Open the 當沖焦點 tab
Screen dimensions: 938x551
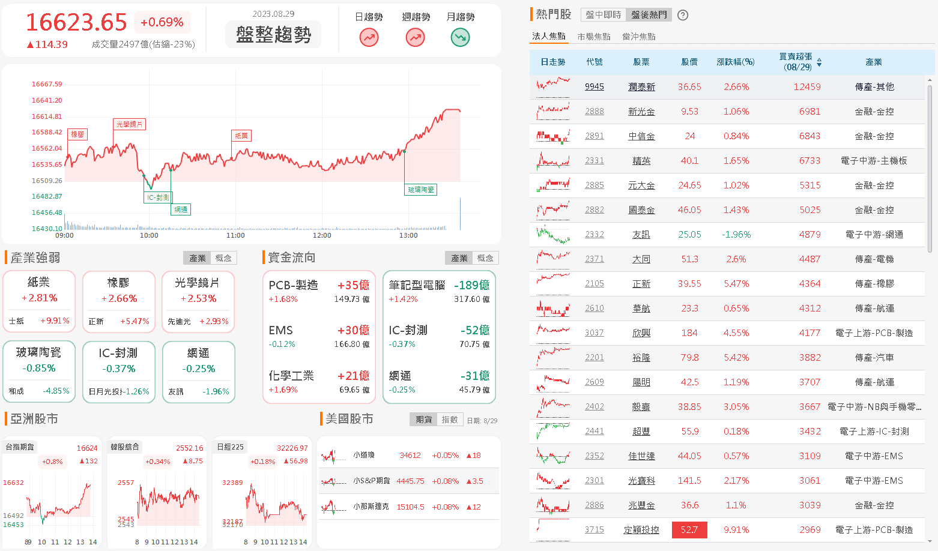coord(639,37)
